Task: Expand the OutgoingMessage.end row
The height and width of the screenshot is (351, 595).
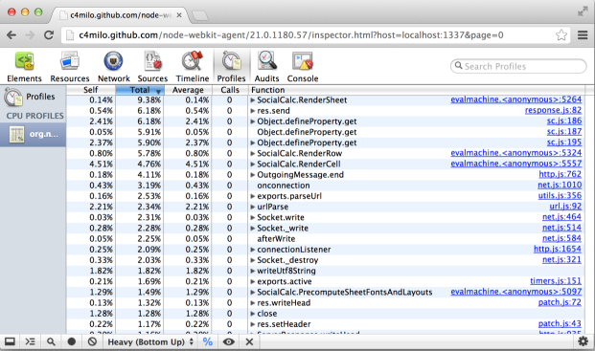Action: (x=253, y=175)
